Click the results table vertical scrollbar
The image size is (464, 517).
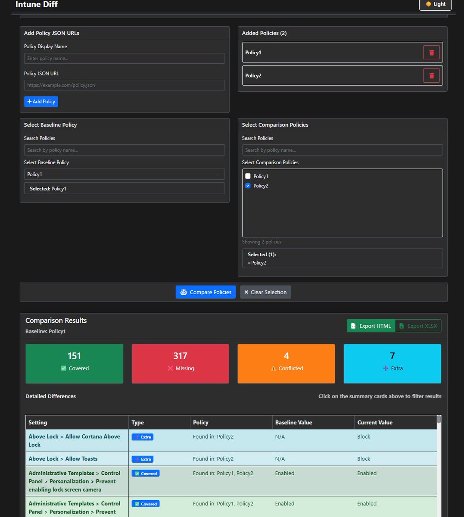click(439, 420)
